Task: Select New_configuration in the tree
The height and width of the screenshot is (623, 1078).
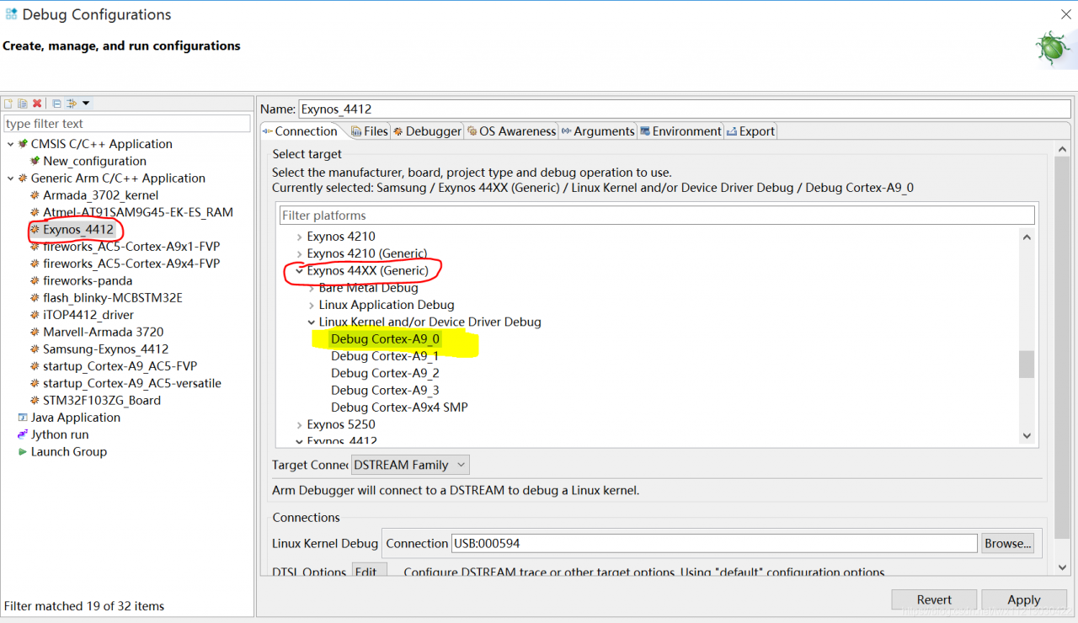Action: click(94, 161)
